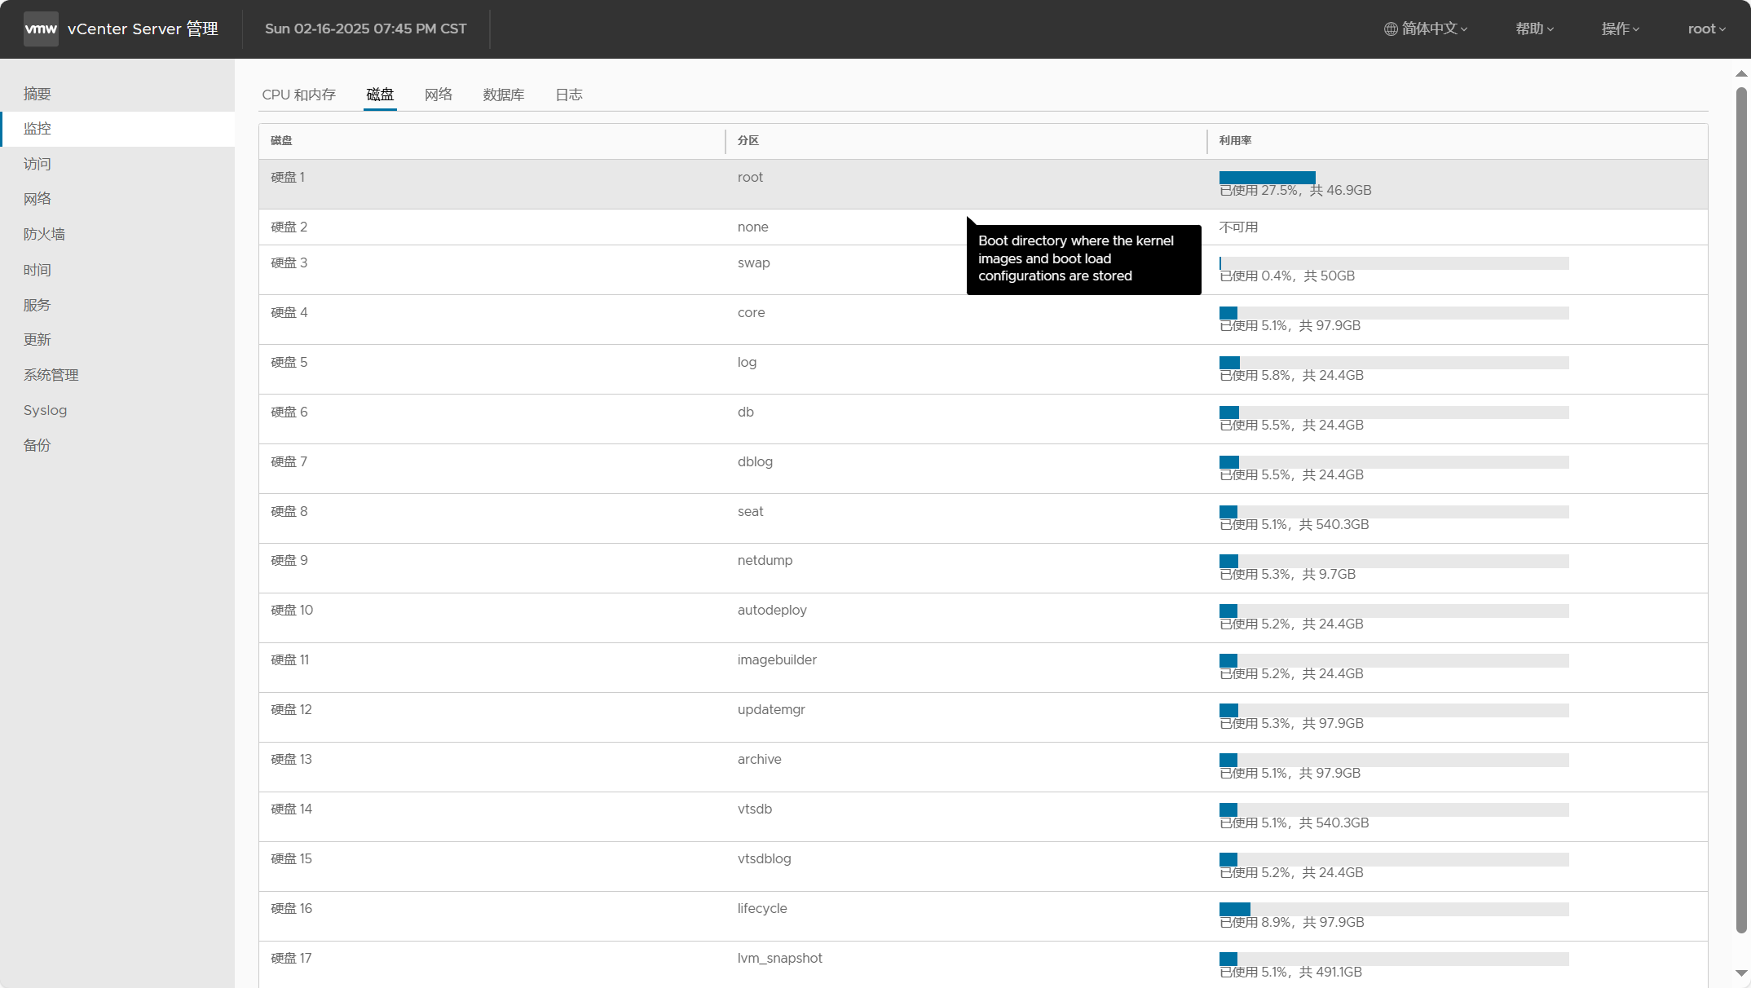The image size is (1751, 988).
Task: Select the 硬盘 1 row label
Action: pos(288,177)
